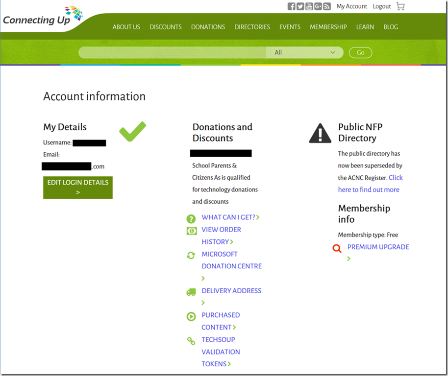This screenshot has width=448, height=376.
Task: Open the YouTube social icon
Action: [x=309, y=6]
